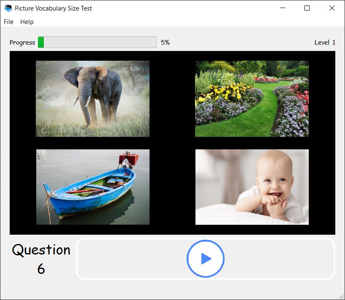Click the 5% progress percentage text
Image resolution: width=345 pixels, height=300 pixels.
165,42
